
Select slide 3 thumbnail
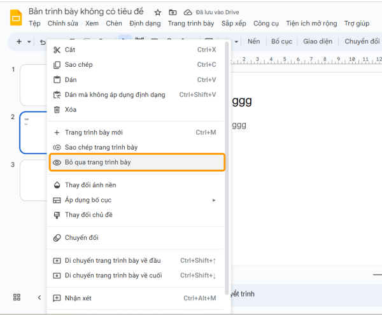click(x=34, y=180)
